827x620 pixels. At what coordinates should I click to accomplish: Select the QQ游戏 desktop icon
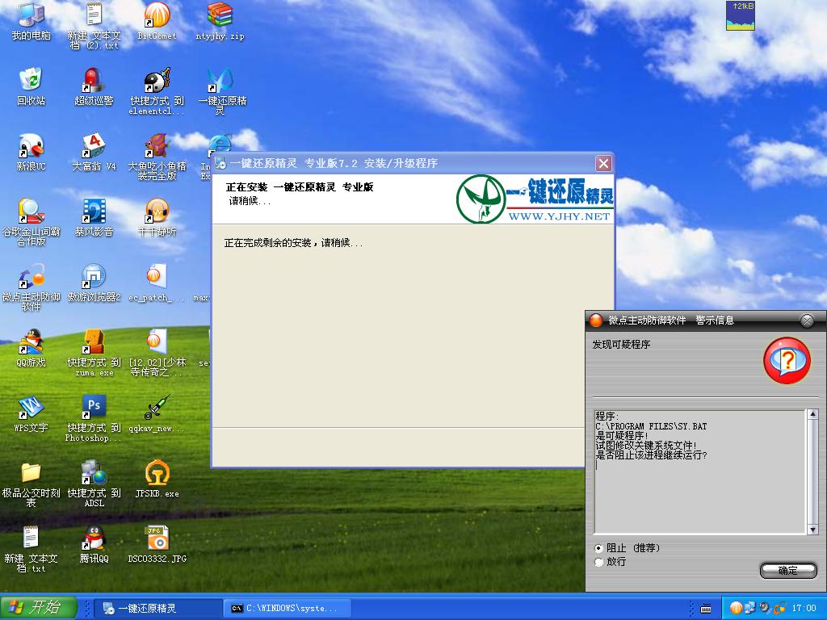[31, 348]
